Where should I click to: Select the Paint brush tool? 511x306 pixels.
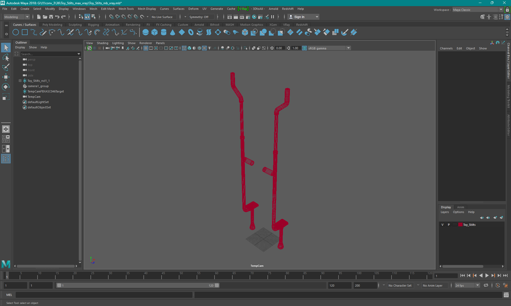coord(6,67)
